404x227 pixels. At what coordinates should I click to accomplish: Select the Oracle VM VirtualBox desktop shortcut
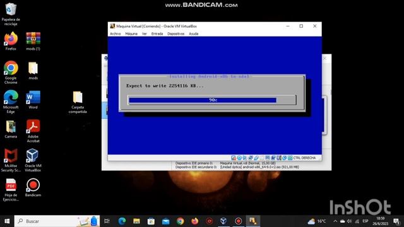click(x=33, y=160)
